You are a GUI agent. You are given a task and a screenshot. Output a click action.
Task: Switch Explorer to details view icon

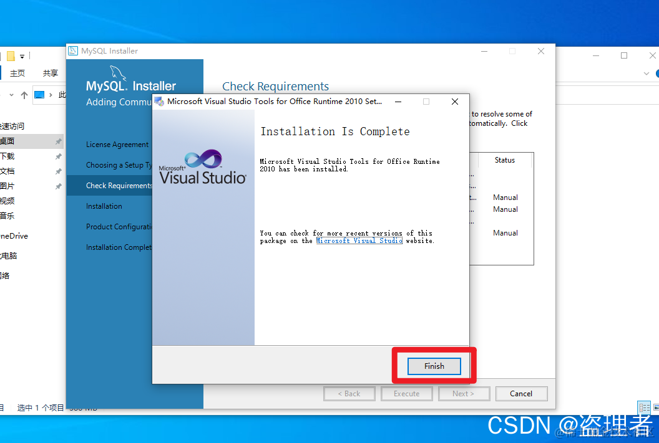coord(644,407)
